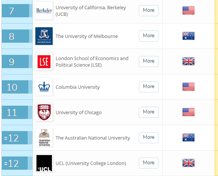Click the Australian flag in Melbourne row
The image size is (218, 176).
click(189, 36)
